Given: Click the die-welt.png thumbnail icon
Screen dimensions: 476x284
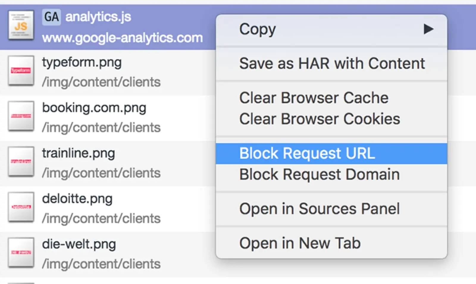Looking at the screenshot, I should point(21,252).
